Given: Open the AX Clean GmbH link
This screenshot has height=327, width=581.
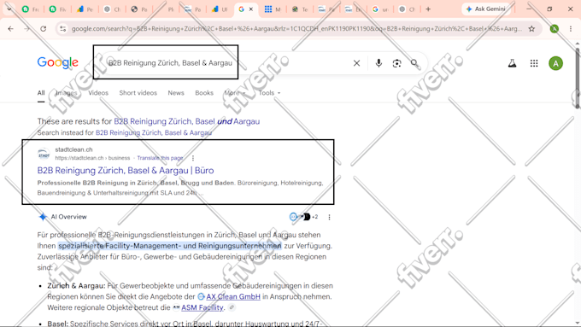Looking at the screenshot, I should point(233,296).
